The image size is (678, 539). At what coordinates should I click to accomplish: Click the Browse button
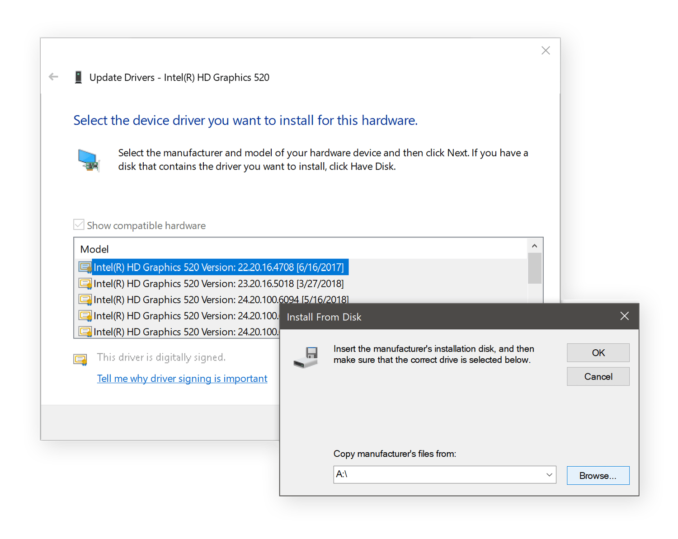point(598,475)
